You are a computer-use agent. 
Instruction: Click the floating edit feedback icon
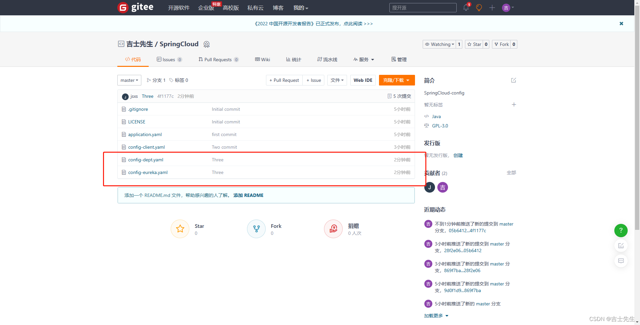pos(621,245)
